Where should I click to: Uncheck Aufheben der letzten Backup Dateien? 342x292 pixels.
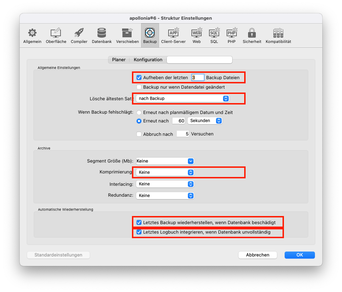click(139, 77)
